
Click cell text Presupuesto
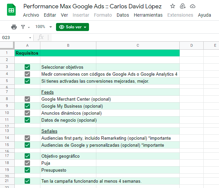[54, 170]
